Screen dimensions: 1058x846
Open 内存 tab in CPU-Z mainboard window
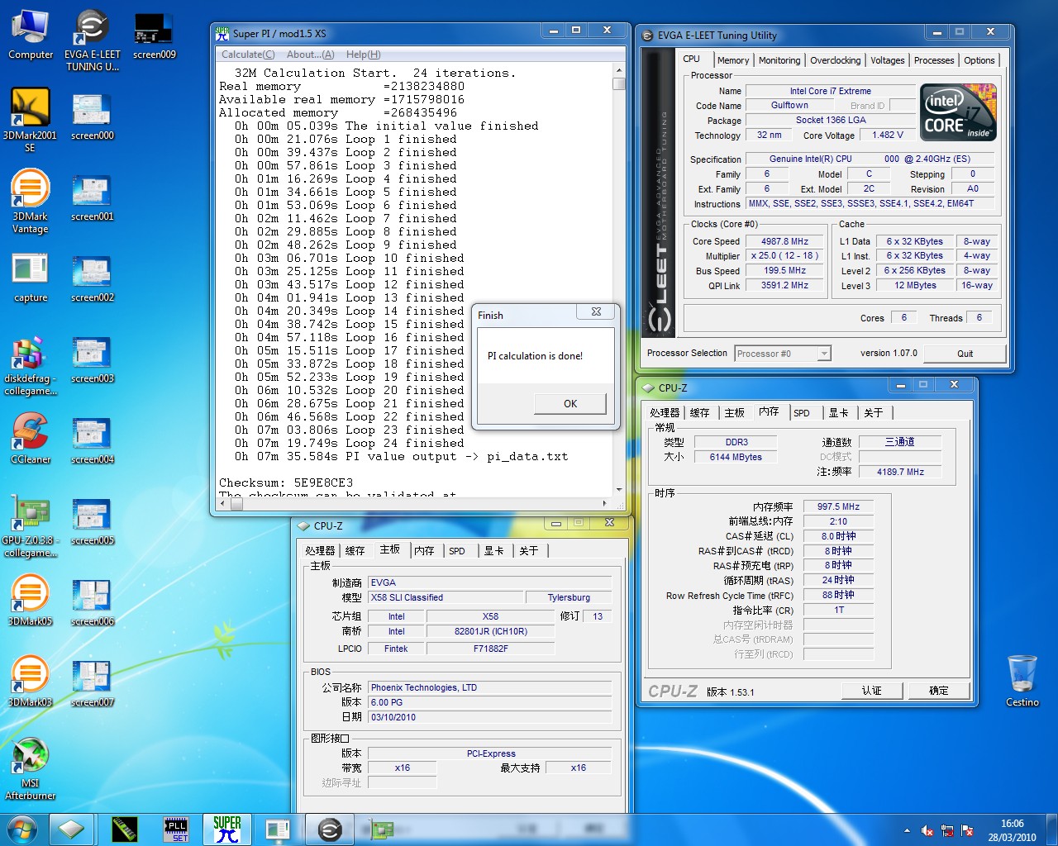[x=424, y=551]
